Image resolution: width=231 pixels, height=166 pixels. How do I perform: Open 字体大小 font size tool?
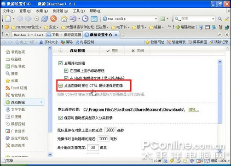click(49, 42)
